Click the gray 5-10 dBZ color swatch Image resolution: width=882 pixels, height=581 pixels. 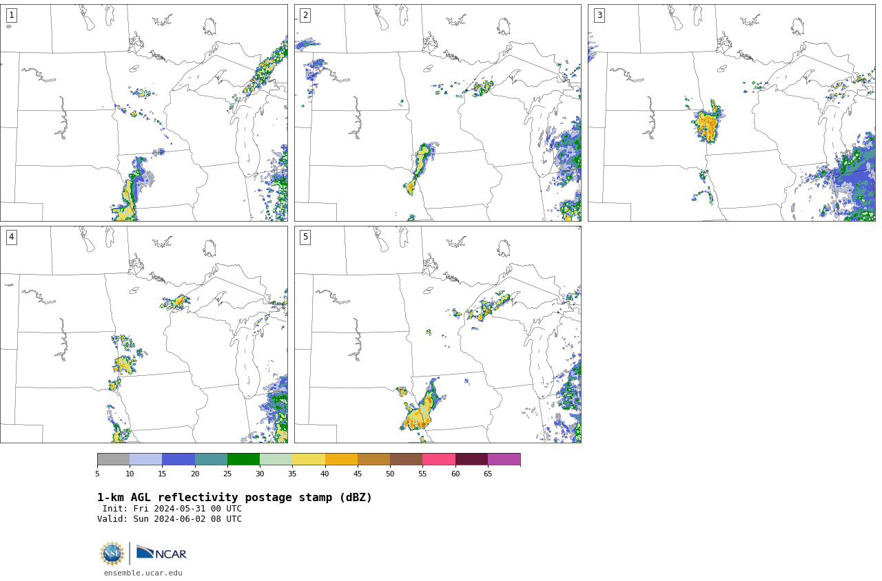pos(113,459)
